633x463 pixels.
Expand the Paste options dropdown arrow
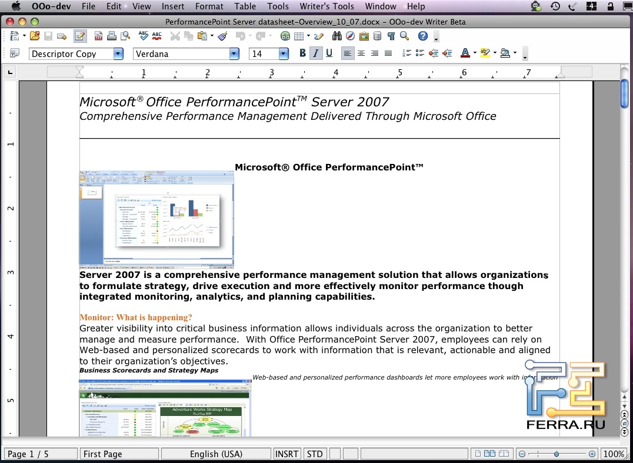tap(212, 36)
